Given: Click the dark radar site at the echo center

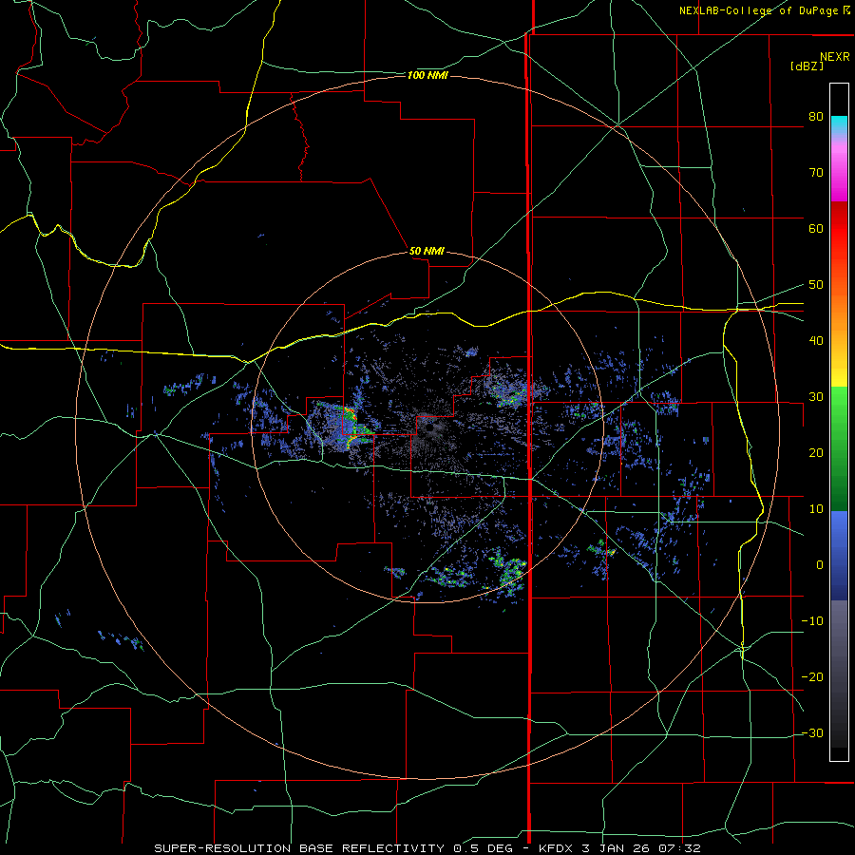Looking at the screenshot, I should (x=430, y=427).
